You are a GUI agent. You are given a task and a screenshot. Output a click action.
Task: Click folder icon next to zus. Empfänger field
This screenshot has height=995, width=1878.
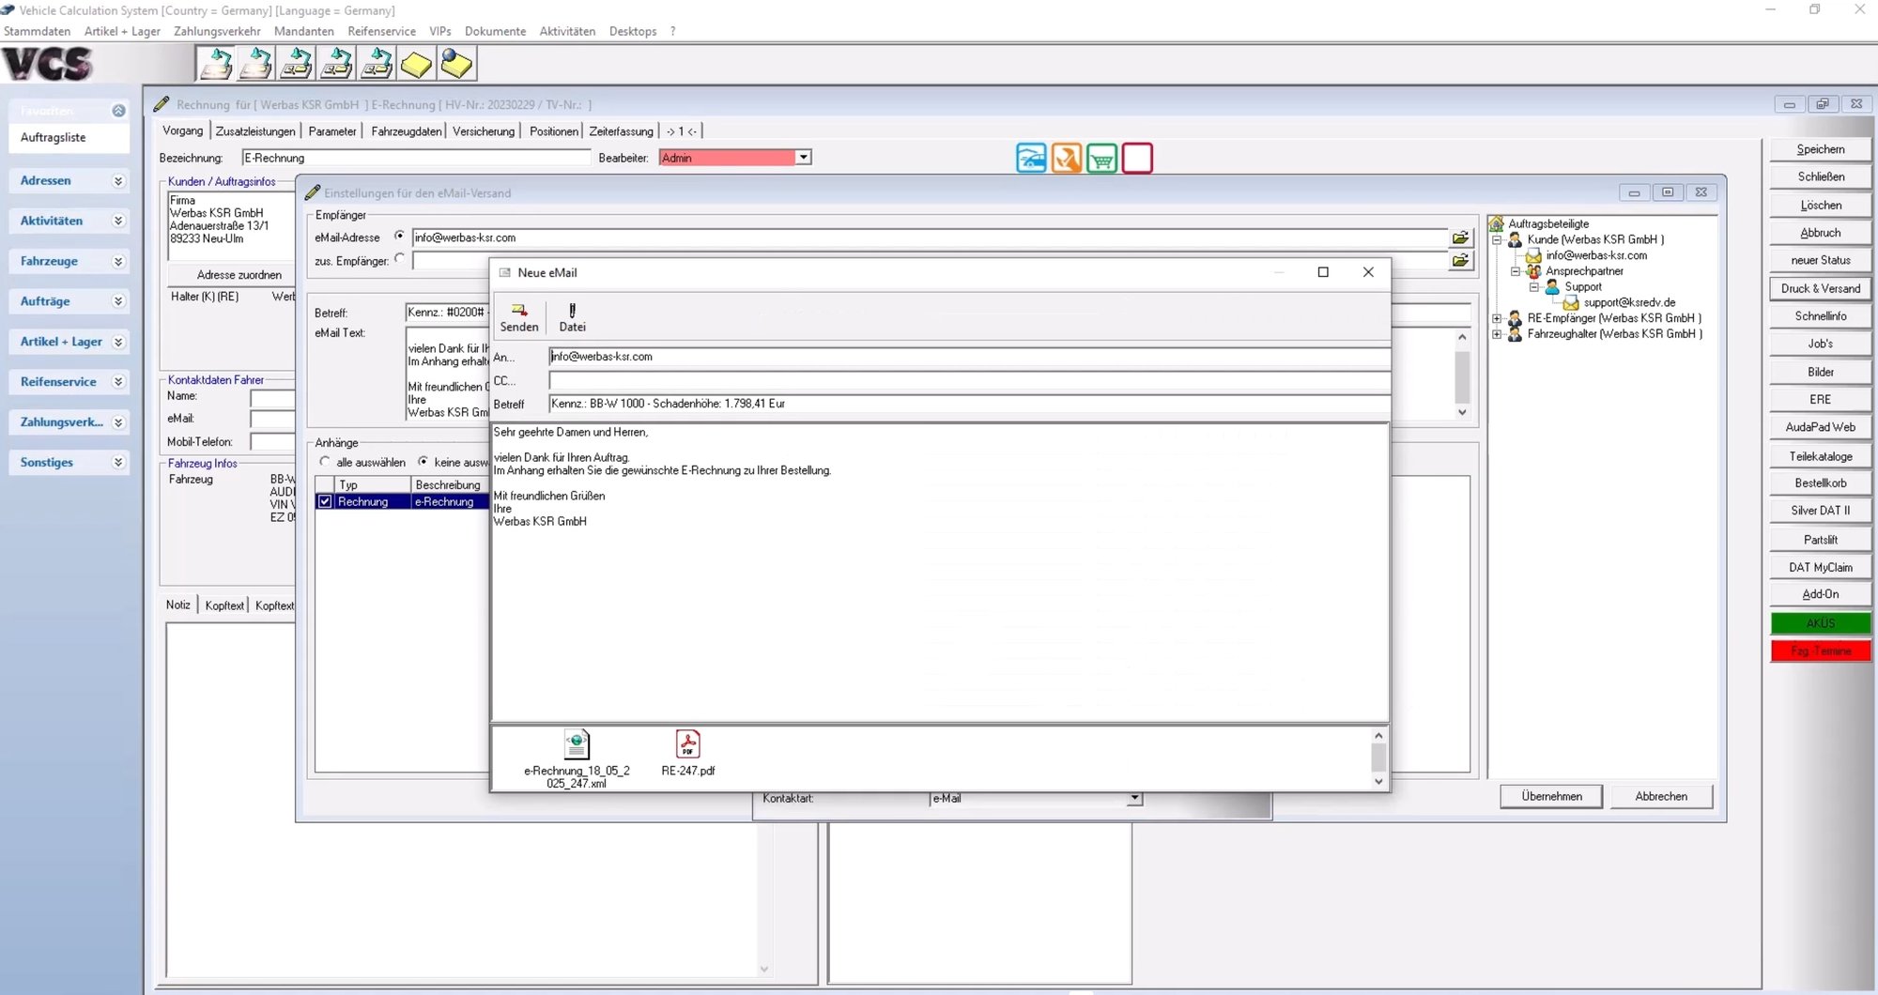[x=1461, y=260]
